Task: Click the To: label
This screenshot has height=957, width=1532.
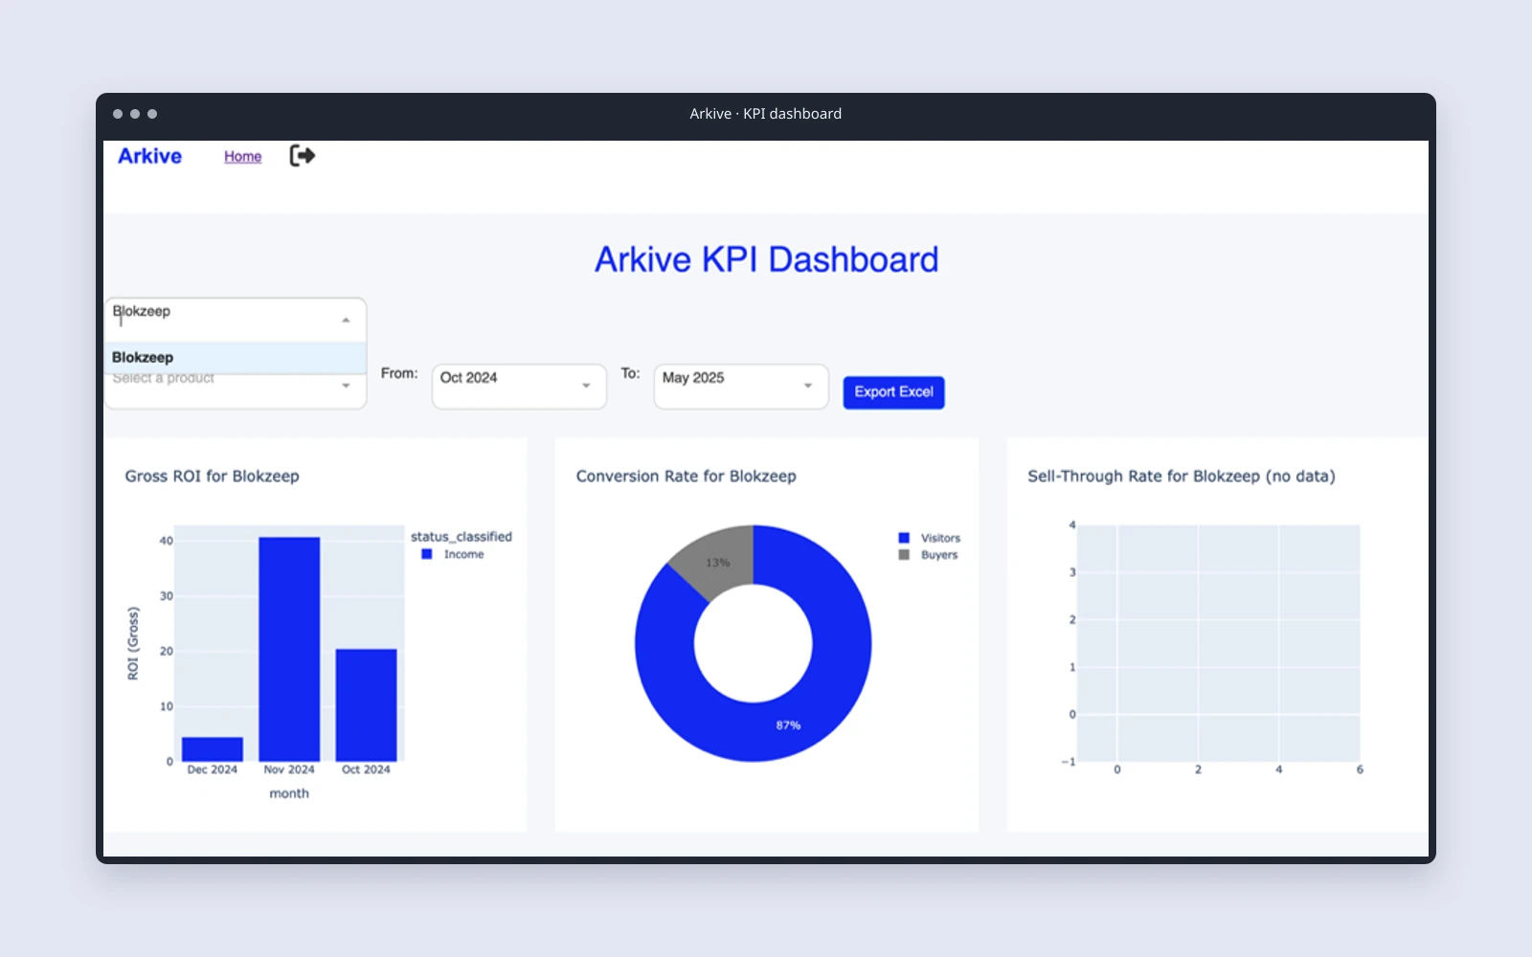Action: (630, 373)
